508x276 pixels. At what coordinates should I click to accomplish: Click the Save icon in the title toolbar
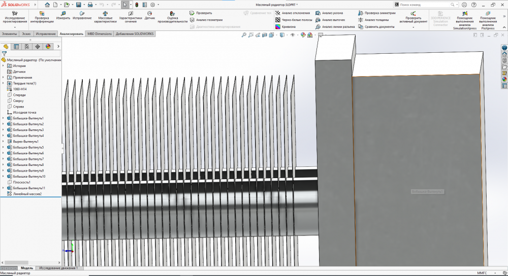(78, 5)
